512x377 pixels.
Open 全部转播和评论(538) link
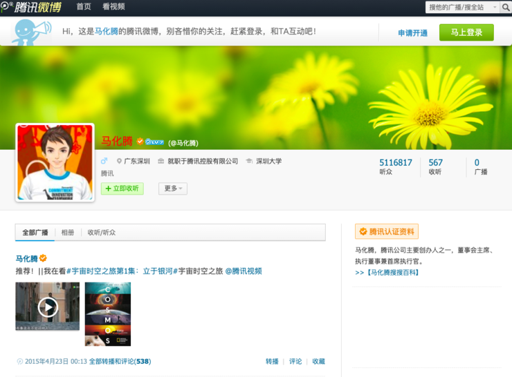coord(120,361)
